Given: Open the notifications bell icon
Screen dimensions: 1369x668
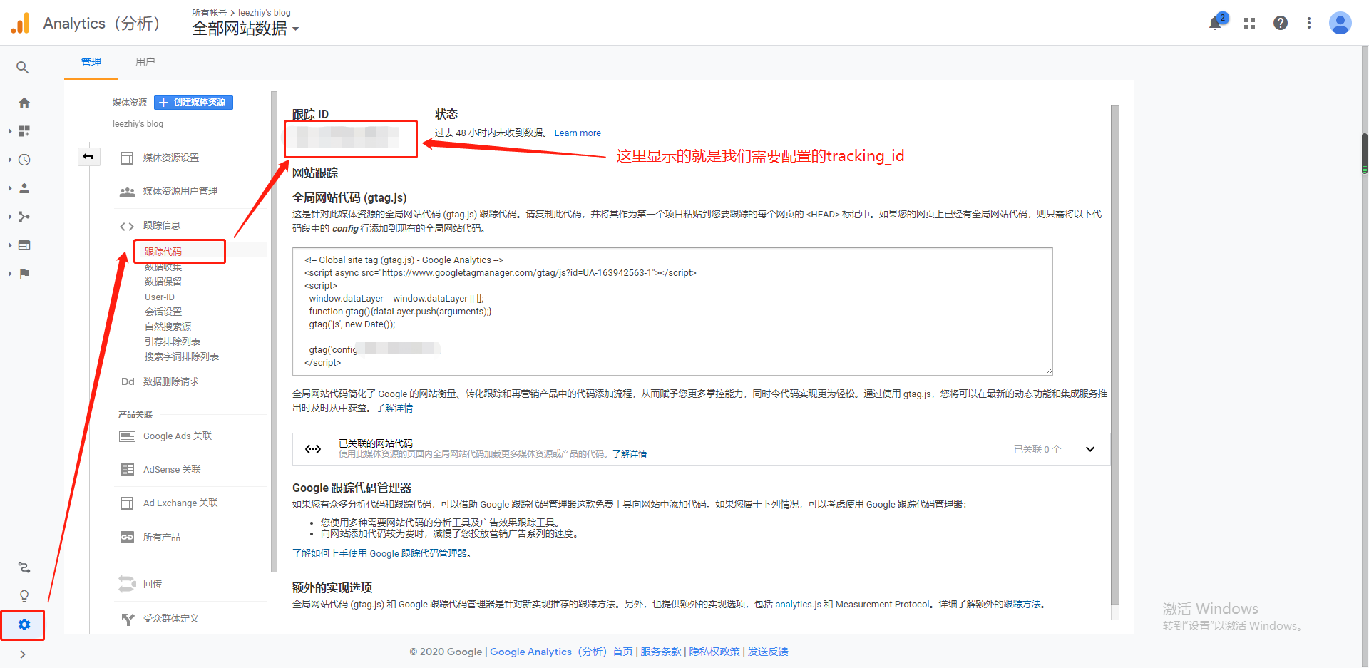Looking at the screenshot, I should point(1216,23).
